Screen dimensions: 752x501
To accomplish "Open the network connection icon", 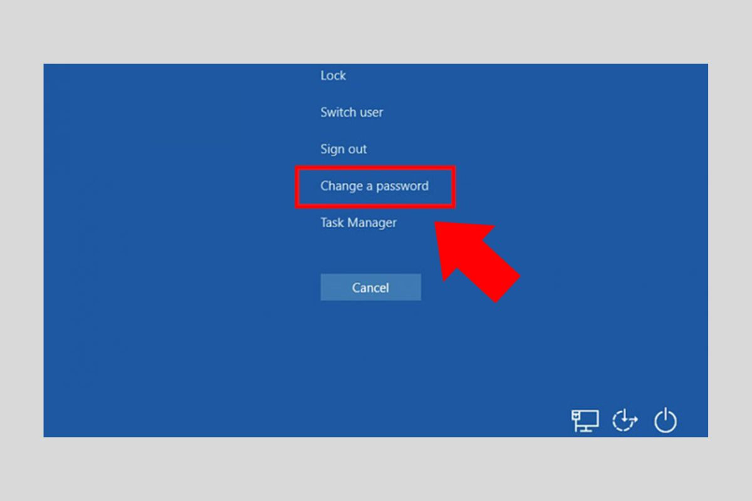I will pos(585,421).
